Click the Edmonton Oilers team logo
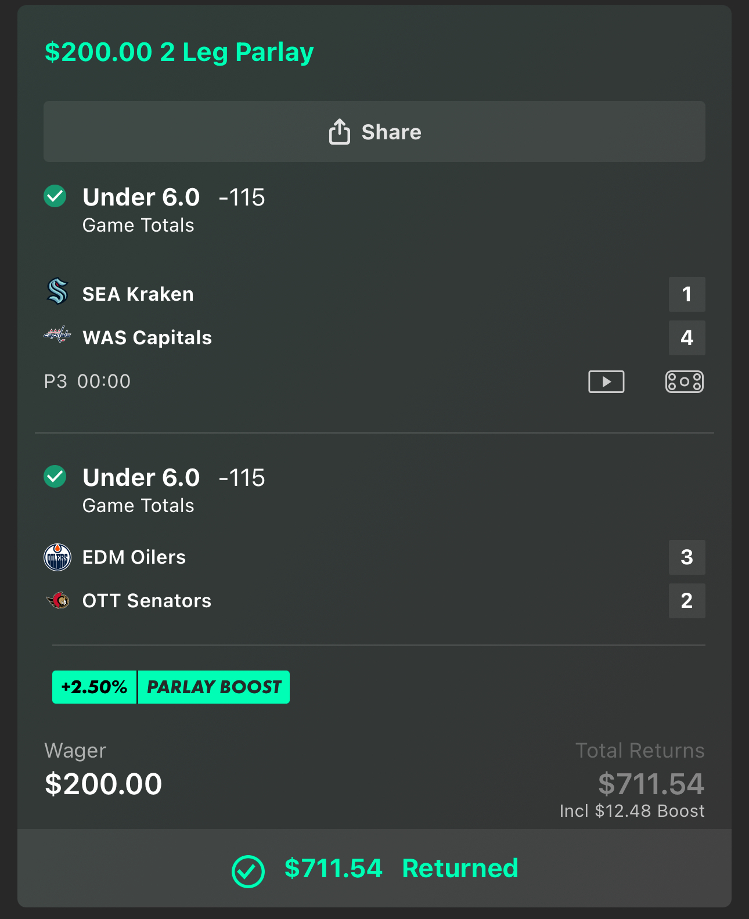 [57, 557]
